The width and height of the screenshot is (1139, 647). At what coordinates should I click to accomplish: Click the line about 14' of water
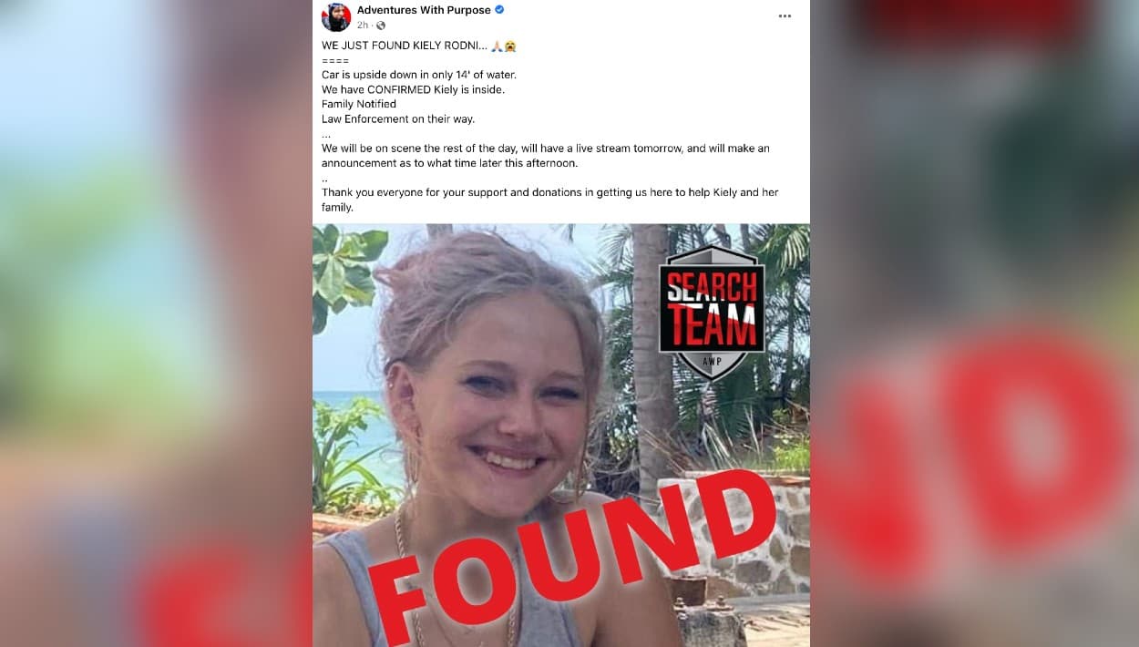point(419,75)
